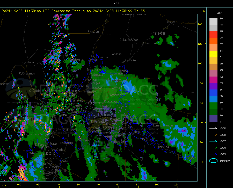Click the cyan VBCT arrow icon
Viewport: 233px width, 188px height.
213,141
